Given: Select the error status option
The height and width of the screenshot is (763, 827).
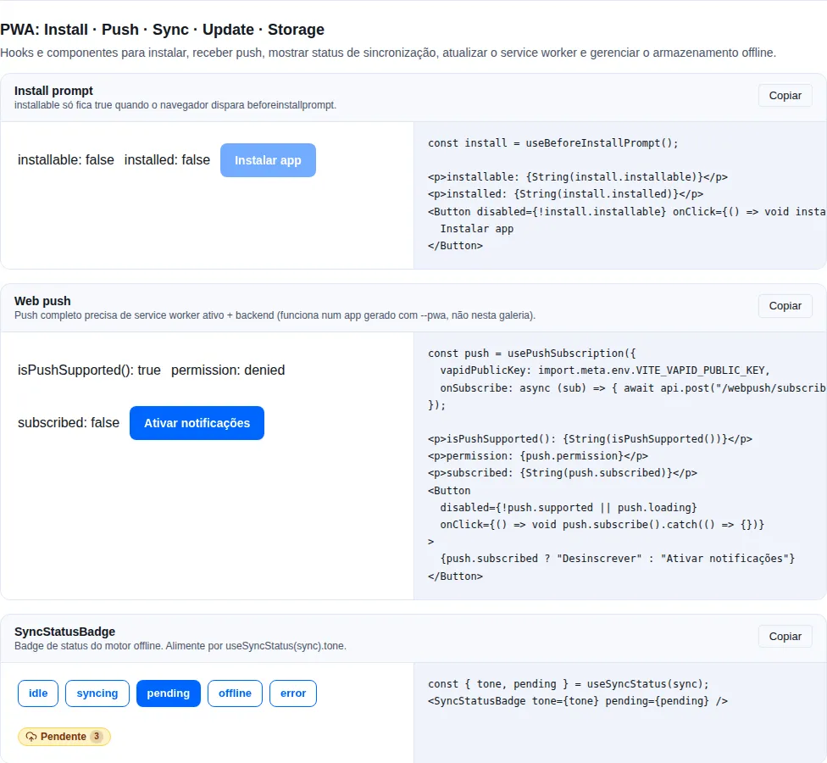Looking at the screenshot, I should 292,693.
